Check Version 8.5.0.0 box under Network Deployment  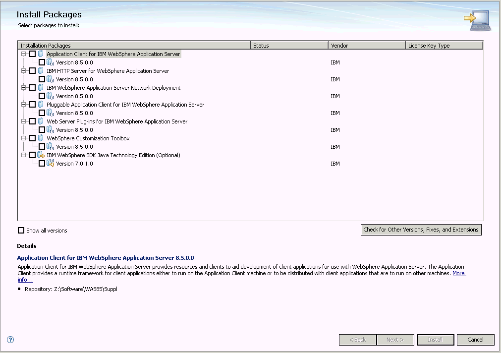[42, 96]
